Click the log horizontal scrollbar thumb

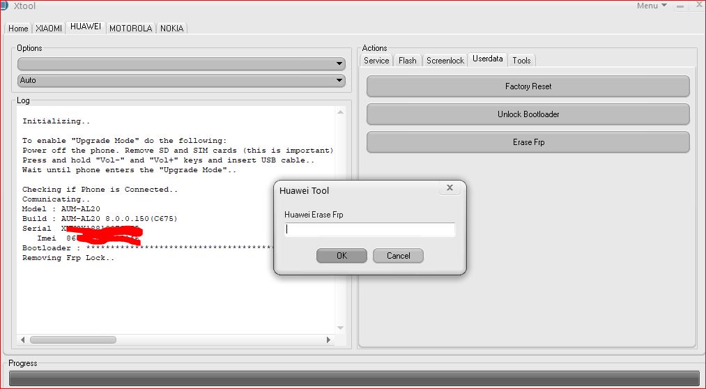pos(73,340)
